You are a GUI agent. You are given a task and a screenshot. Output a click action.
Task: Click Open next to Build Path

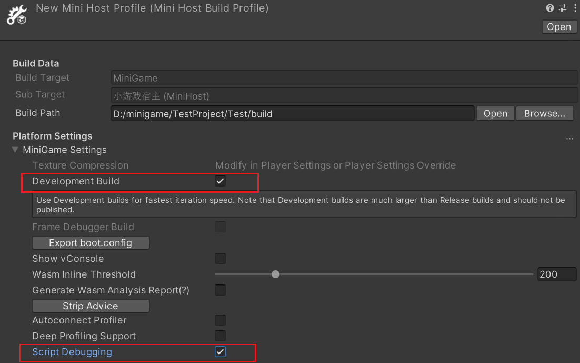[495, 113]
